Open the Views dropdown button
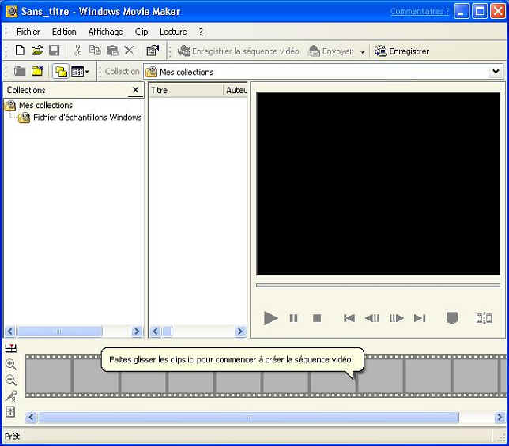The height and width of the screenshot is (446, 509). 80,71
